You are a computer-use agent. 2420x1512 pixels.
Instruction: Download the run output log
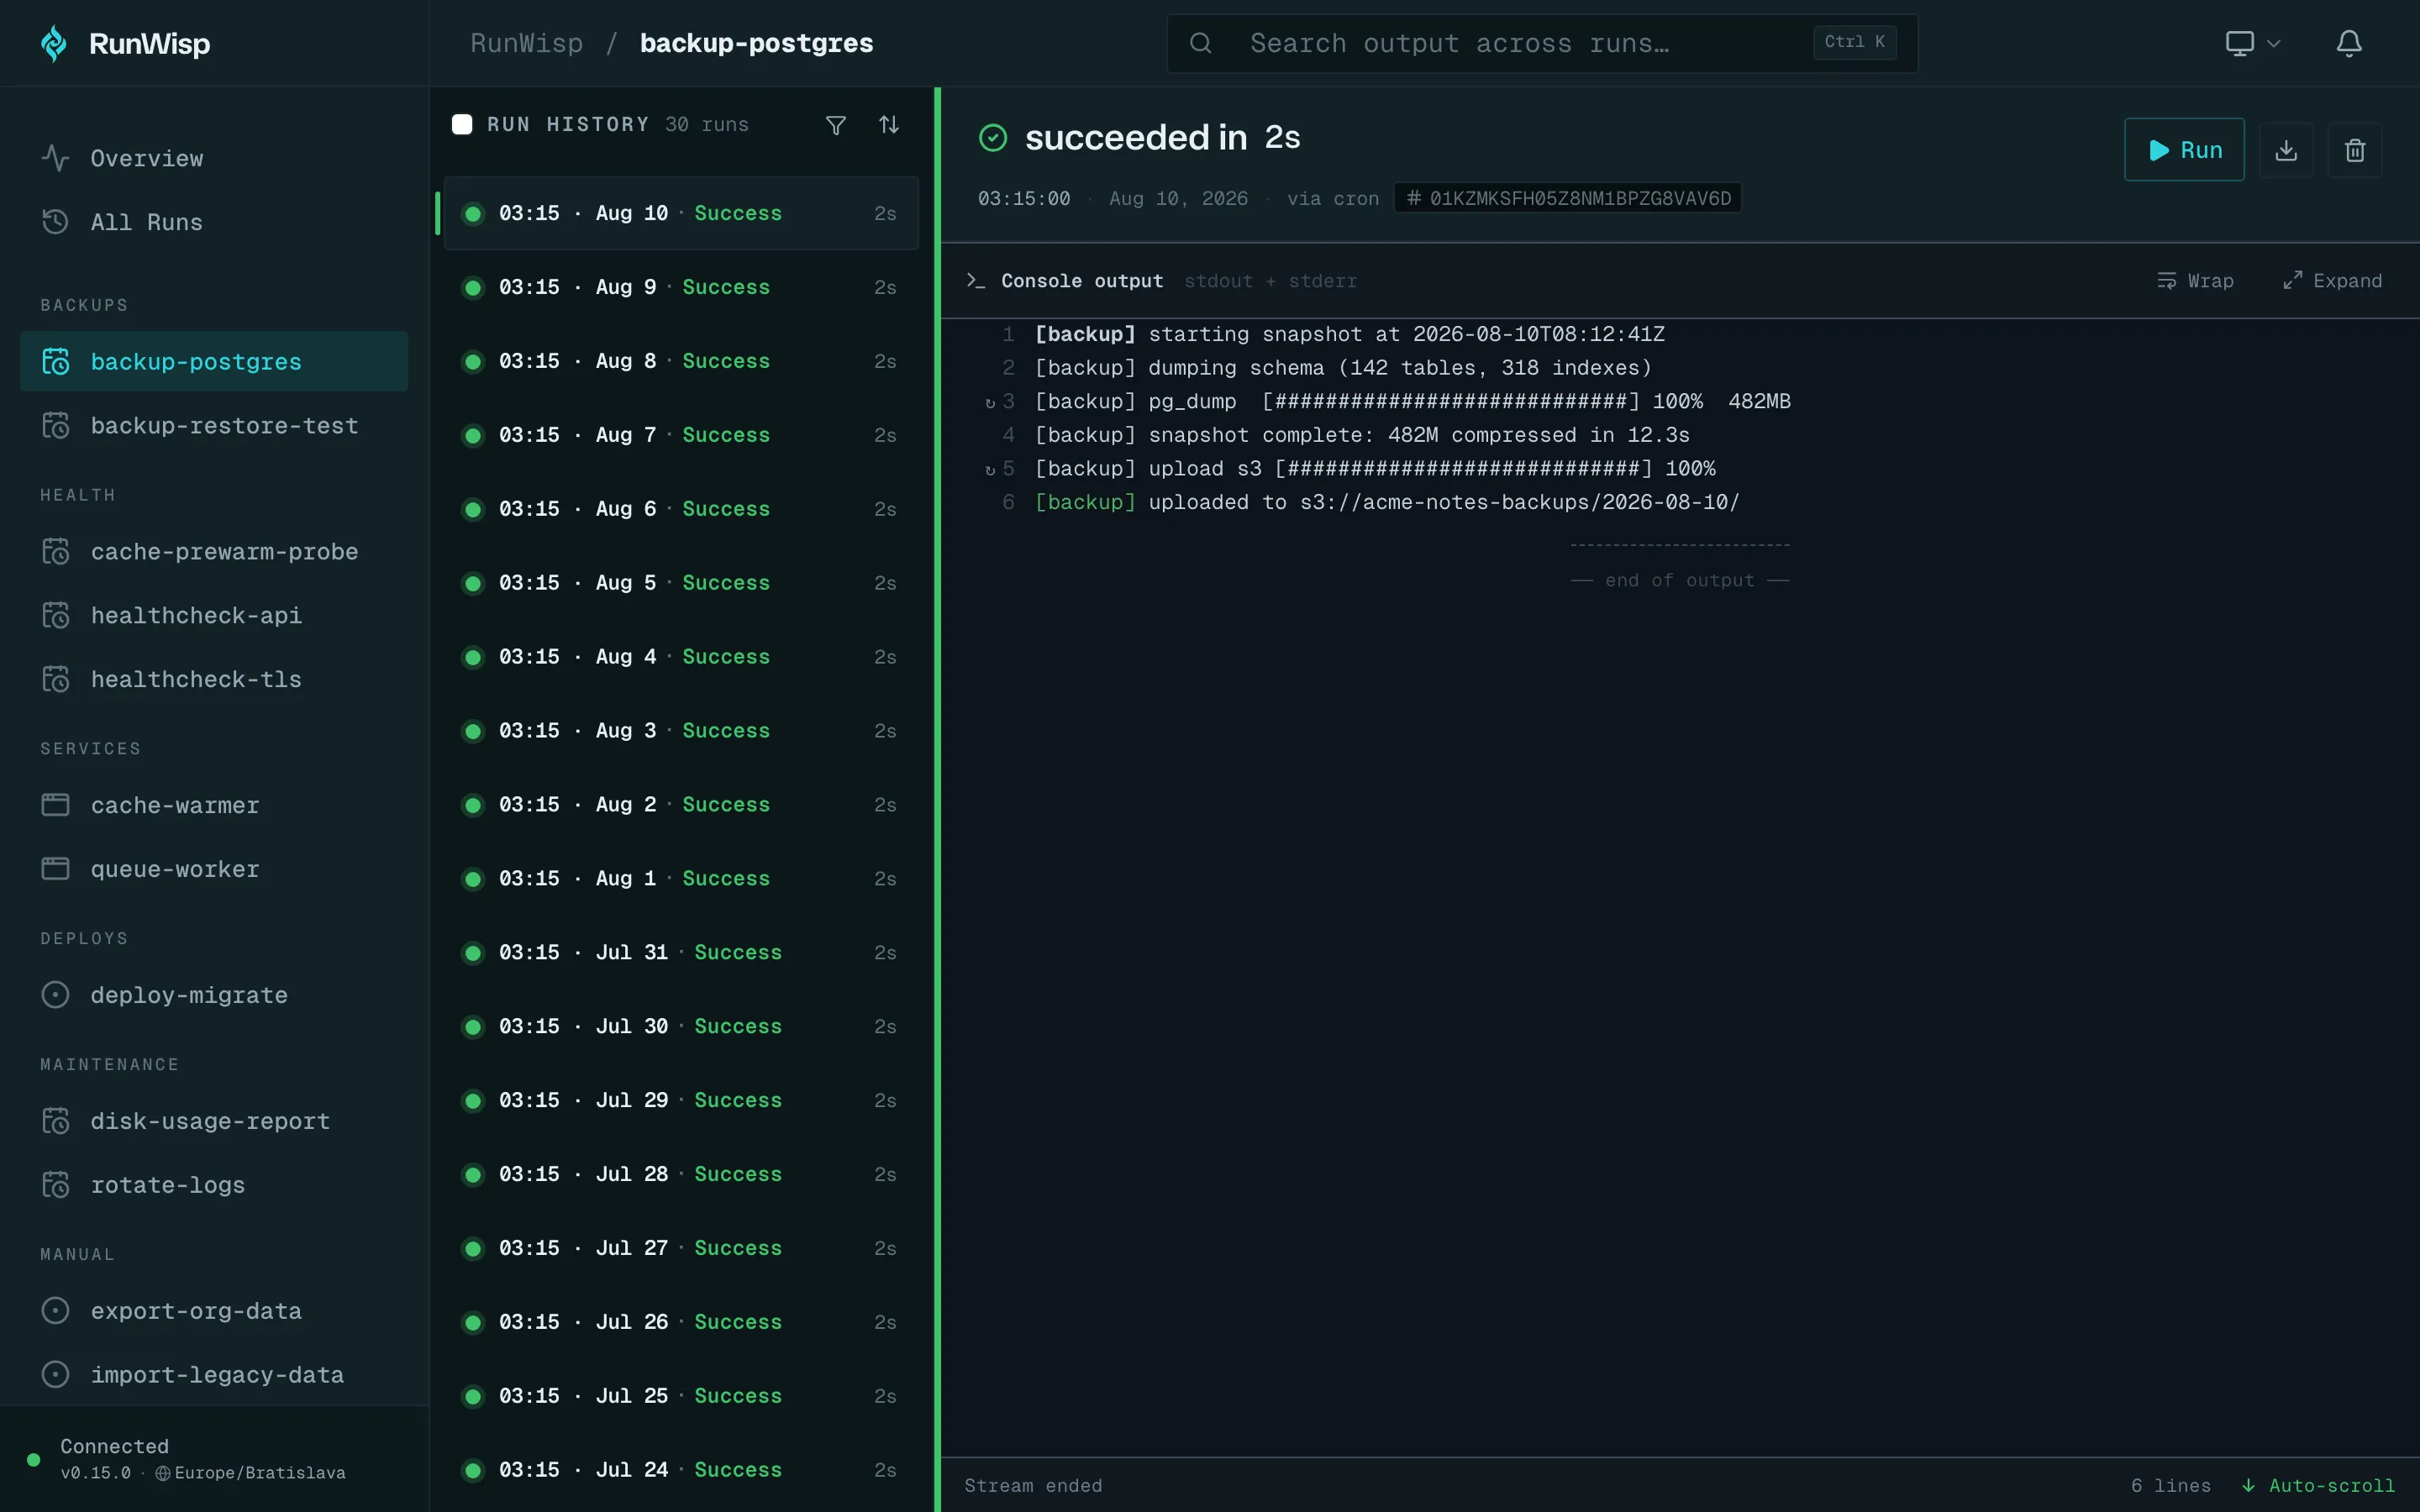pos(2286,150)
